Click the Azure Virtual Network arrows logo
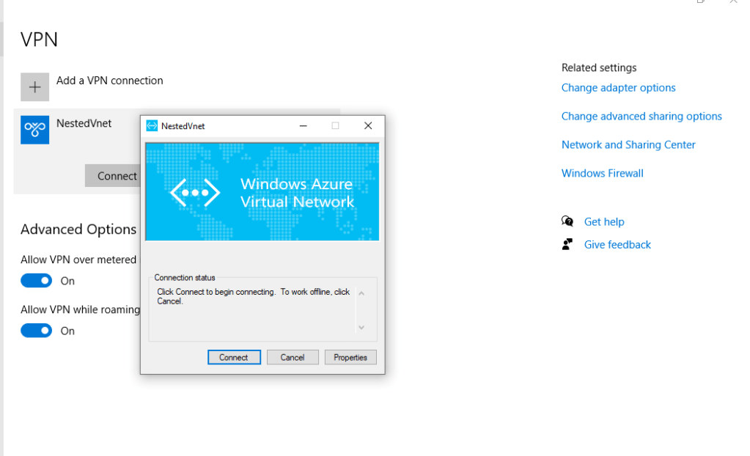This screenshot has width=750, height=456. [x=195, y=192]
